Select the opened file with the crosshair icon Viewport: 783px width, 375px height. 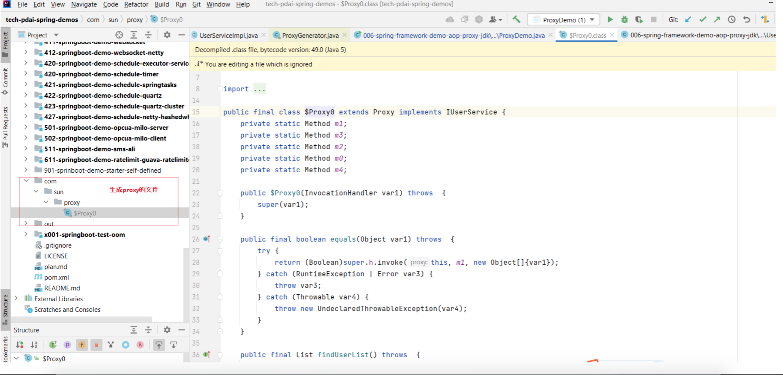tap(119, 35)
